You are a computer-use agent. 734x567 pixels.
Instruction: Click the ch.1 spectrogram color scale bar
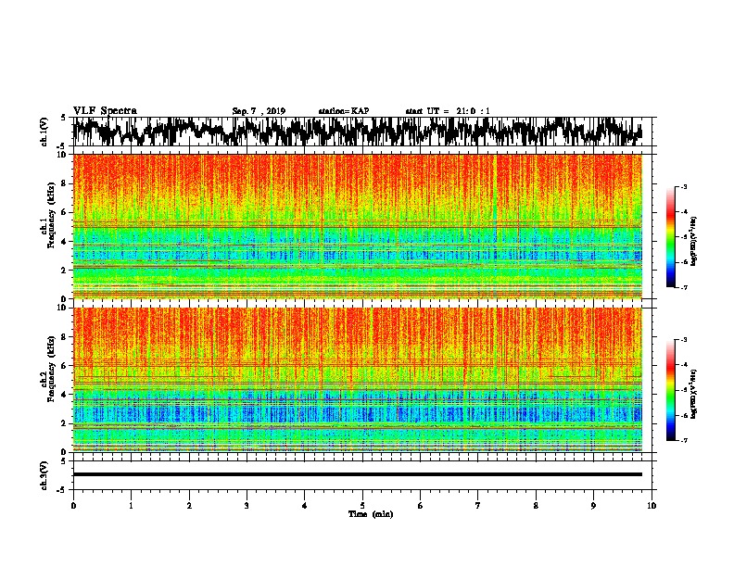click(671, 237)
